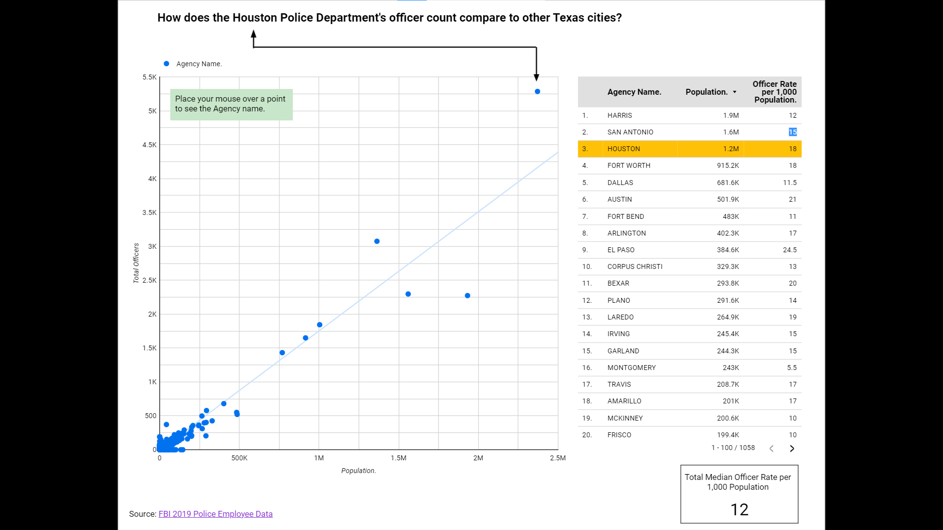The width and height of the screenshot is (943, 530).
Task: Click the dashboard title about Houston Police
Action: (389, 18)
